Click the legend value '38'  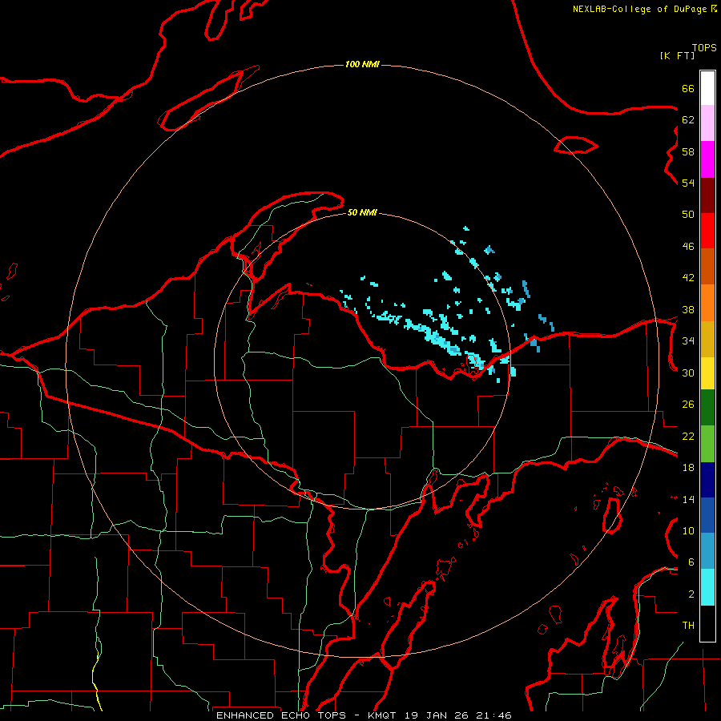[x=688, y=309]
